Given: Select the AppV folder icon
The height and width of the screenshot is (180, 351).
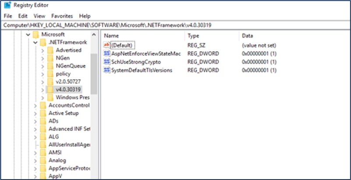Looking at the screenshot, I should [x=43, y=176].
